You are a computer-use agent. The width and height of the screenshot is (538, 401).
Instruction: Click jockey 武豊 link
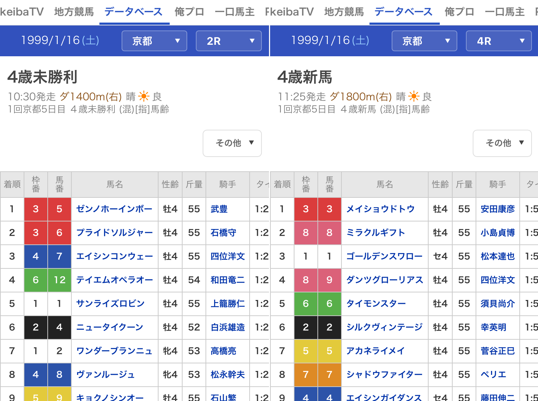[x=219, y=209]
